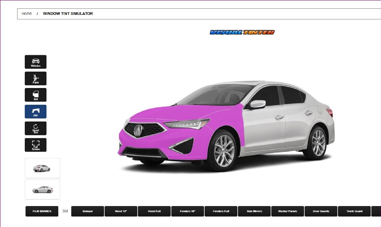Image resolution: width=381 pixels, height=227 pixels.
Task: Click the Reset Tint icon
Action: coord(35,128)
